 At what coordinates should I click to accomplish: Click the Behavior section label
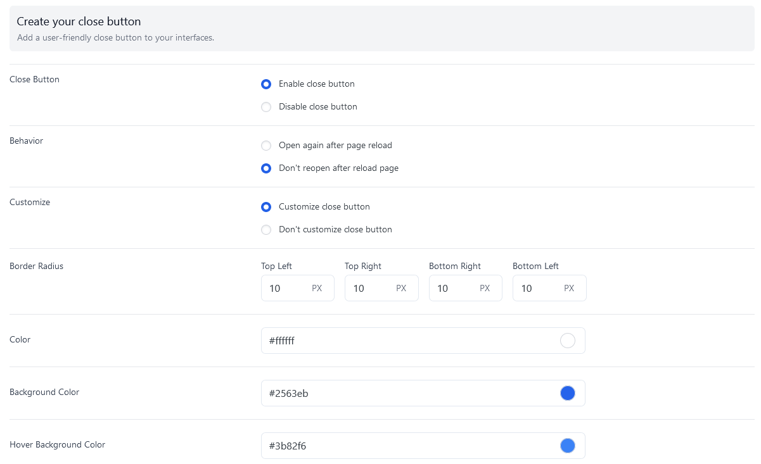(27, 141)
